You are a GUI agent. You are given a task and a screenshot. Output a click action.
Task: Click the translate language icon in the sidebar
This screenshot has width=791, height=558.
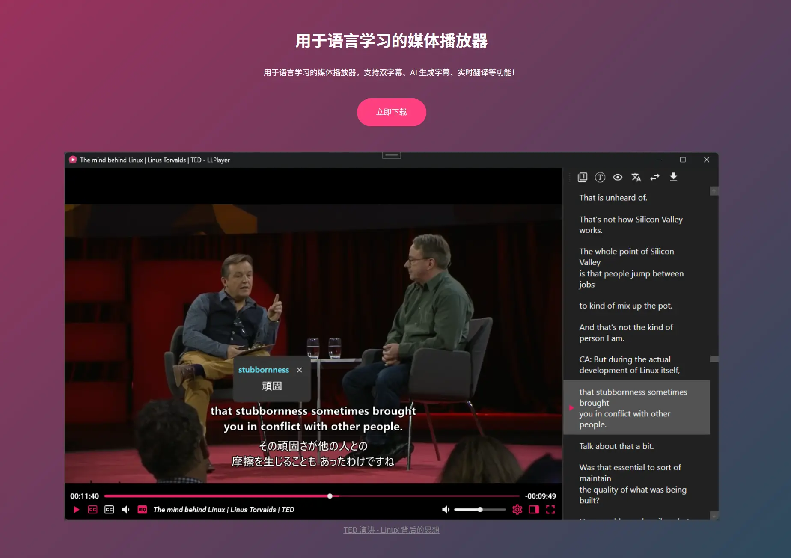point(636,177)
